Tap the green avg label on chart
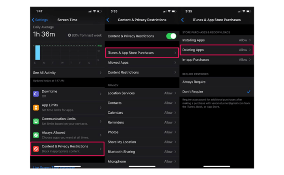Screen dimensions: 284x175 [x=99, y=46]
